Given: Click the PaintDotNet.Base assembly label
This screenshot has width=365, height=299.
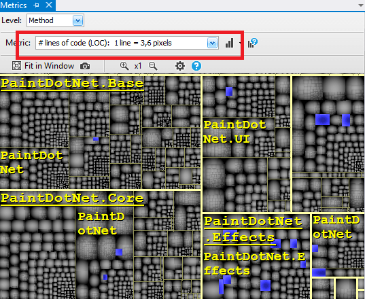Looking at the screenshot, I should [x=72, y=83].
